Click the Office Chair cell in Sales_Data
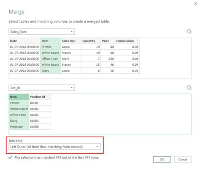 point(51,59)
